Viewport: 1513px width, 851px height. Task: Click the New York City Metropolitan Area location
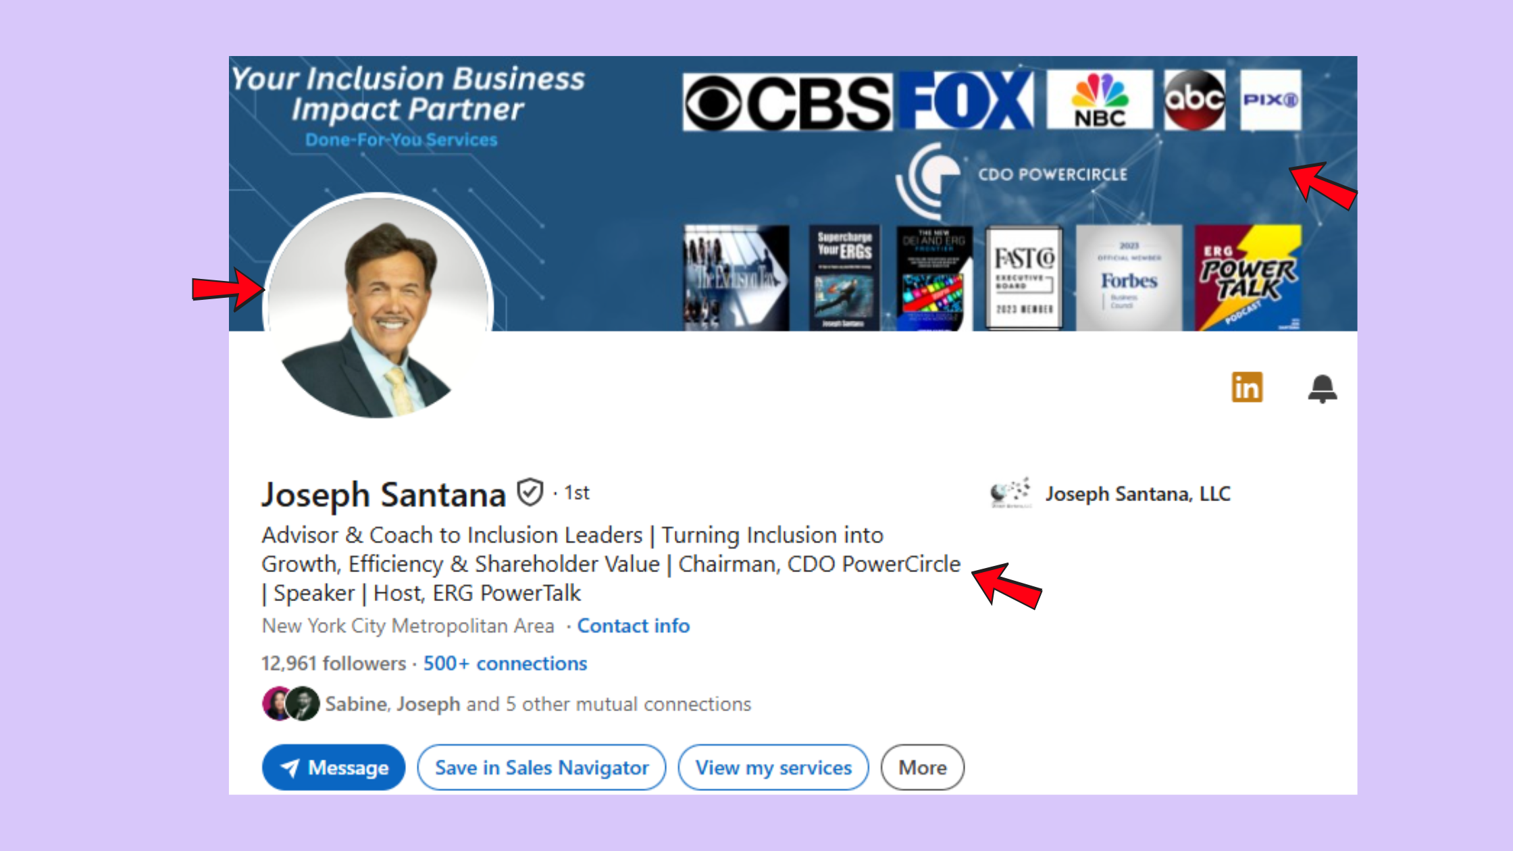[408, 626]
